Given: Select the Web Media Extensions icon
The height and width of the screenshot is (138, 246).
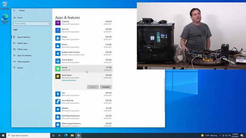Looking at the screenshot, I should pyautogui.click(x=58, y=117).
